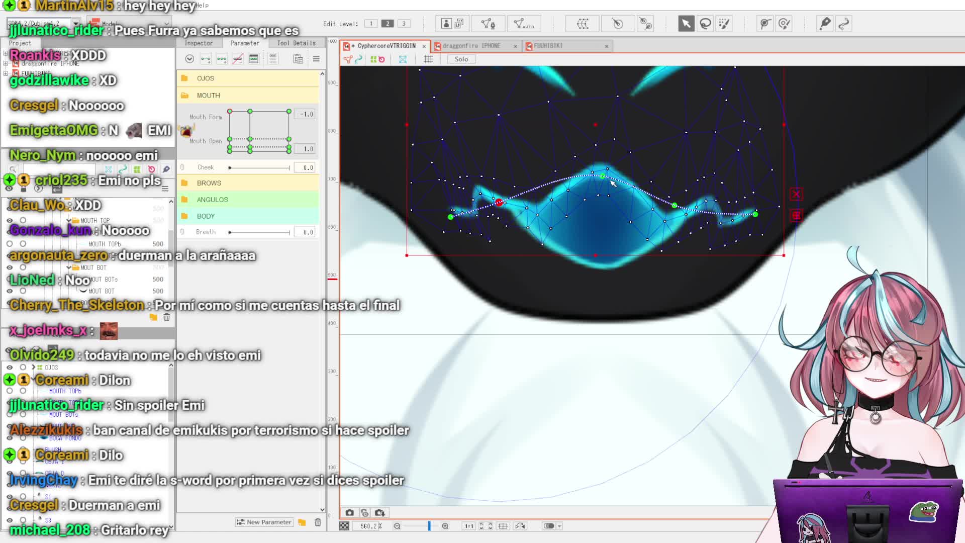Reset view to 1:1 scale

tap(469, 526)
